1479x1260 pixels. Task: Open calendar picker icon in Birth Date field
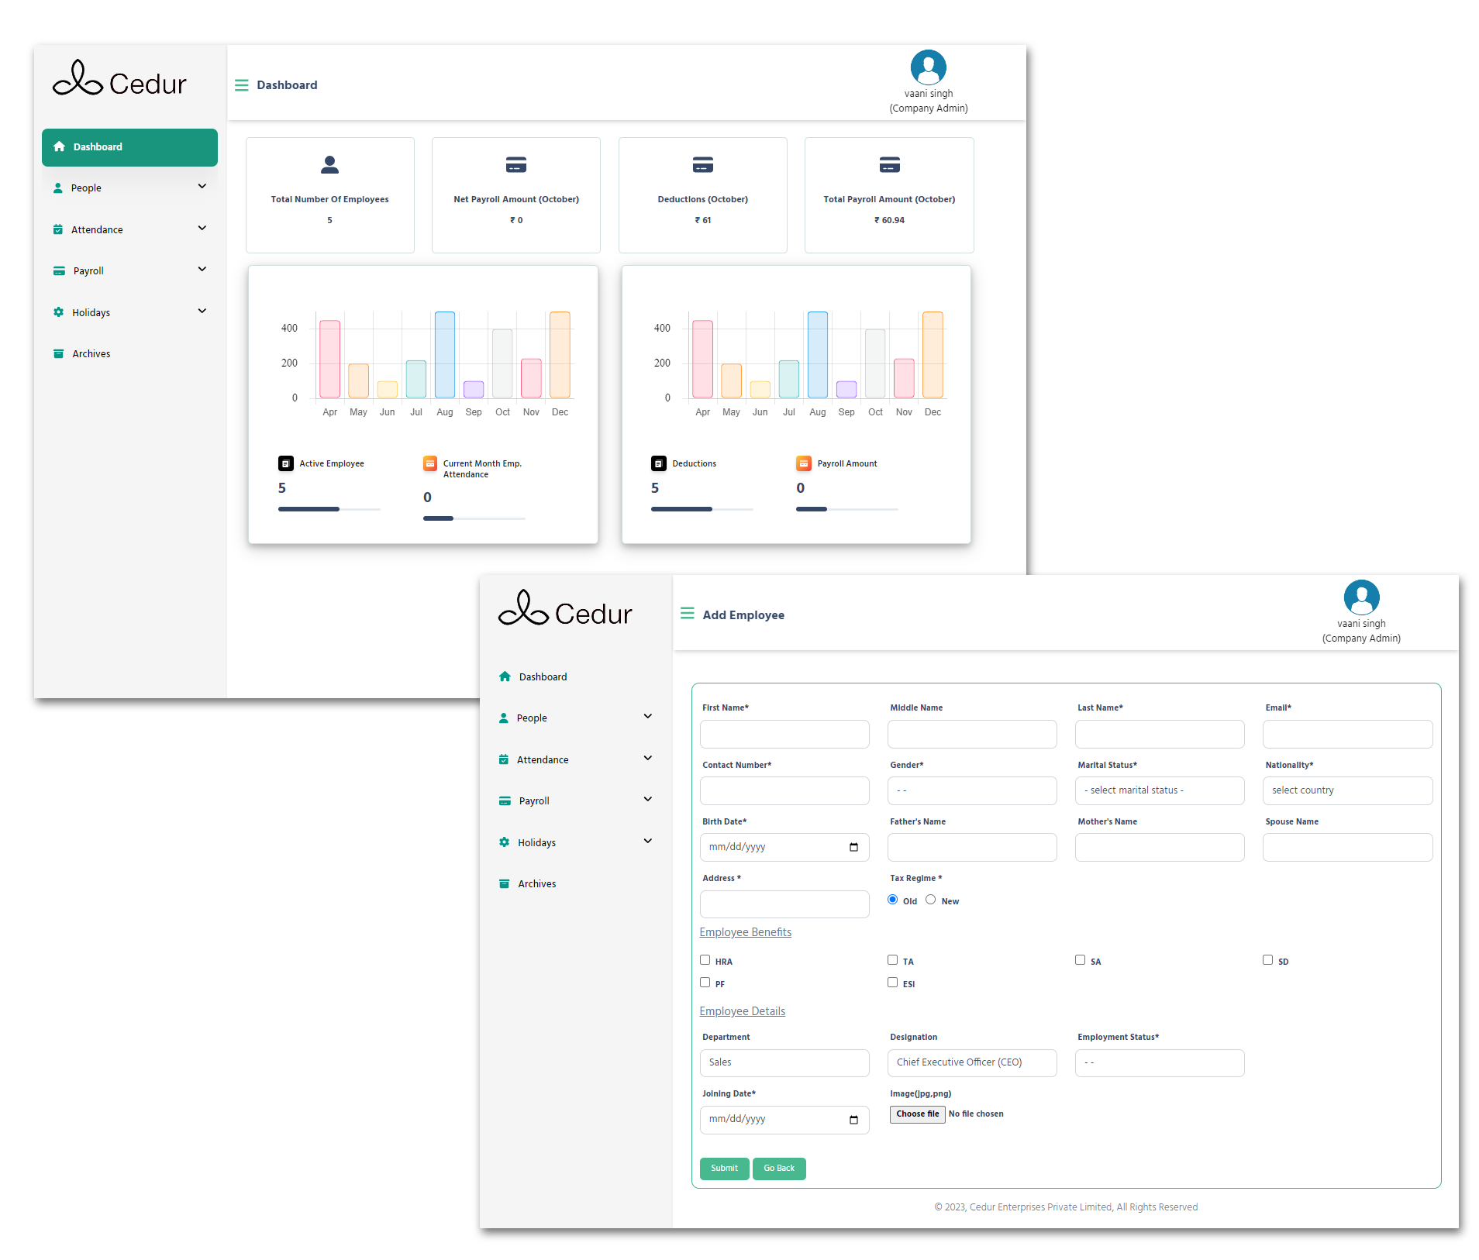(853, 847)
